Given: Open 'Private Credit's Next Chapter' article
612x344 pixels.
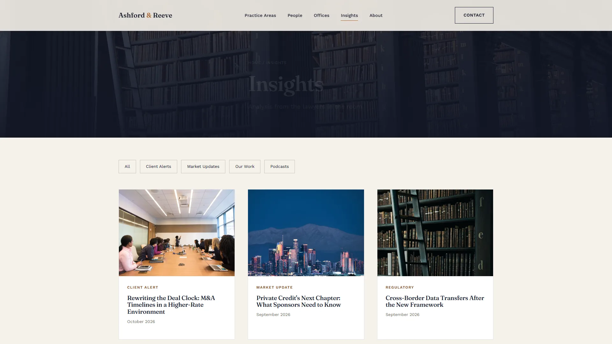Looking at the screenshot, I should click(299, 301).
